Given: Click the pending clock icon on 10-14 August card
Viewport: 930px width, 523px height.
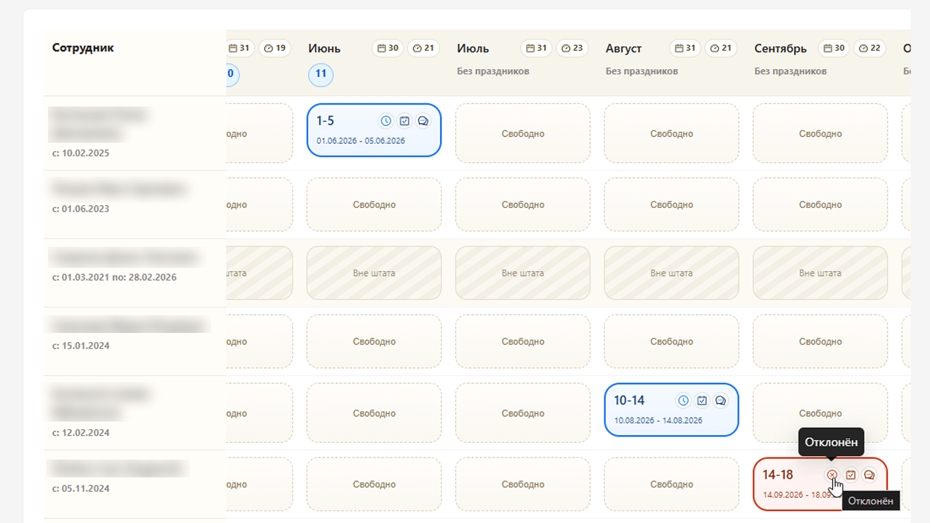Looking at the screenshot, I should pos(683,400).
